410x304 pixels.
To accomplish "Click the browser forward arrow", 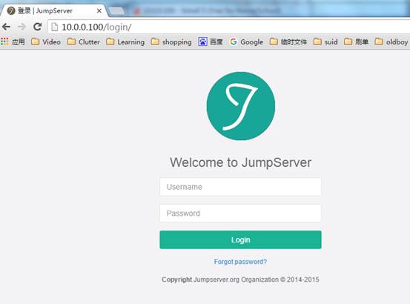I will click(22, 27).
